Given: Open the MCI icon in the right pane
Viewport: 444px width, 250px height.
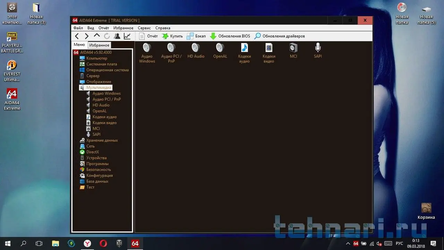Looking at the screenshot, I should tap(293, 51).
